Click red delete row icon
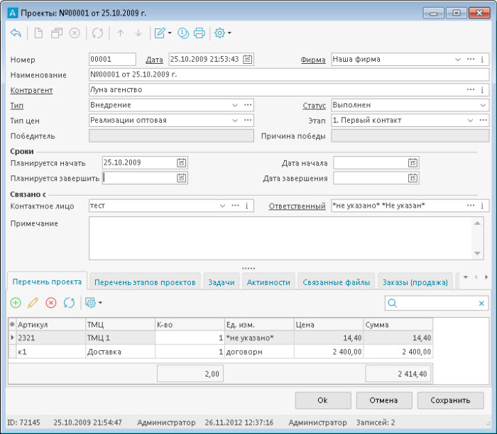The image size is (497, 434). tap(50, 303)
